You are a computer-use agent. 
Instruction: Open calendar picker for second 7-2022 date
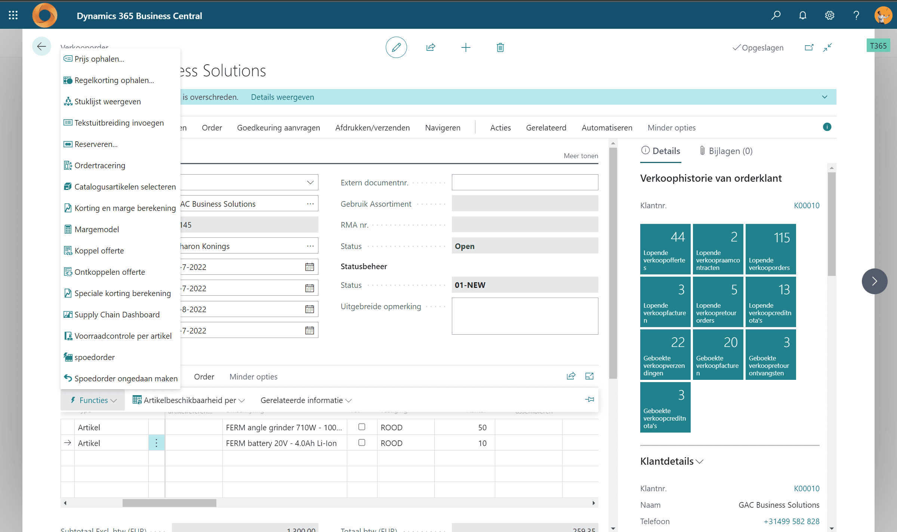click(309, 288)
